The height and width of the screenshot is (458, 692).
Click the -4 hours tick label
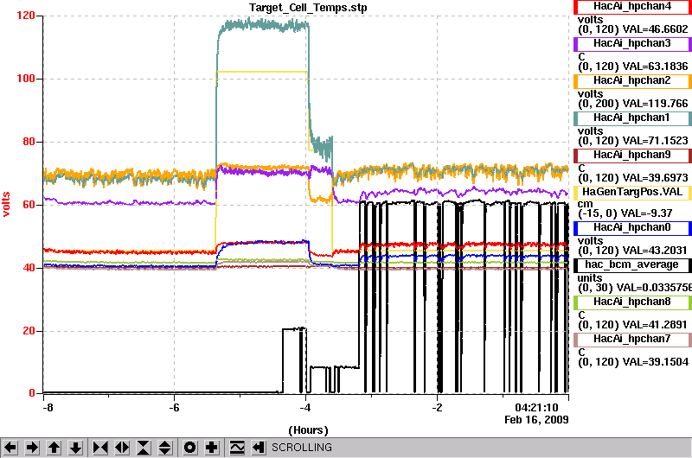(305, 408)
